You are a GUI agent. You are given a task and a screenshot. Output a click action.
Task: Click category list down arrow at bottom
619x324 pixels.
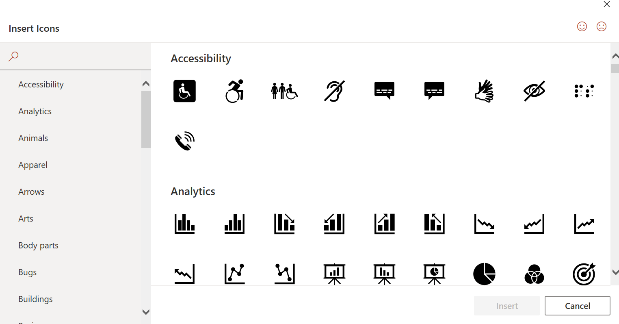146,312
